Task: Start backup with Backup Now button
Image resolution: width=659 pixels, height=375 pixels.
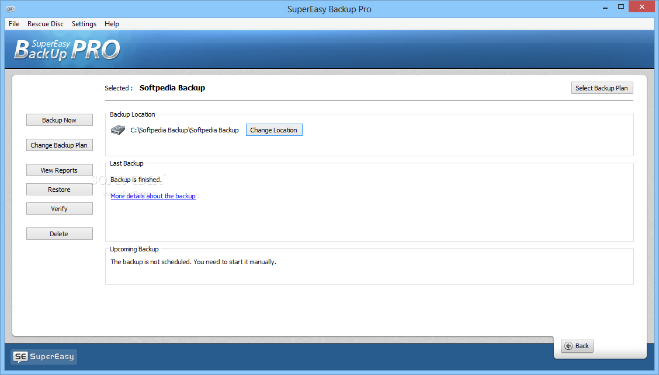Action: point(59,120)
